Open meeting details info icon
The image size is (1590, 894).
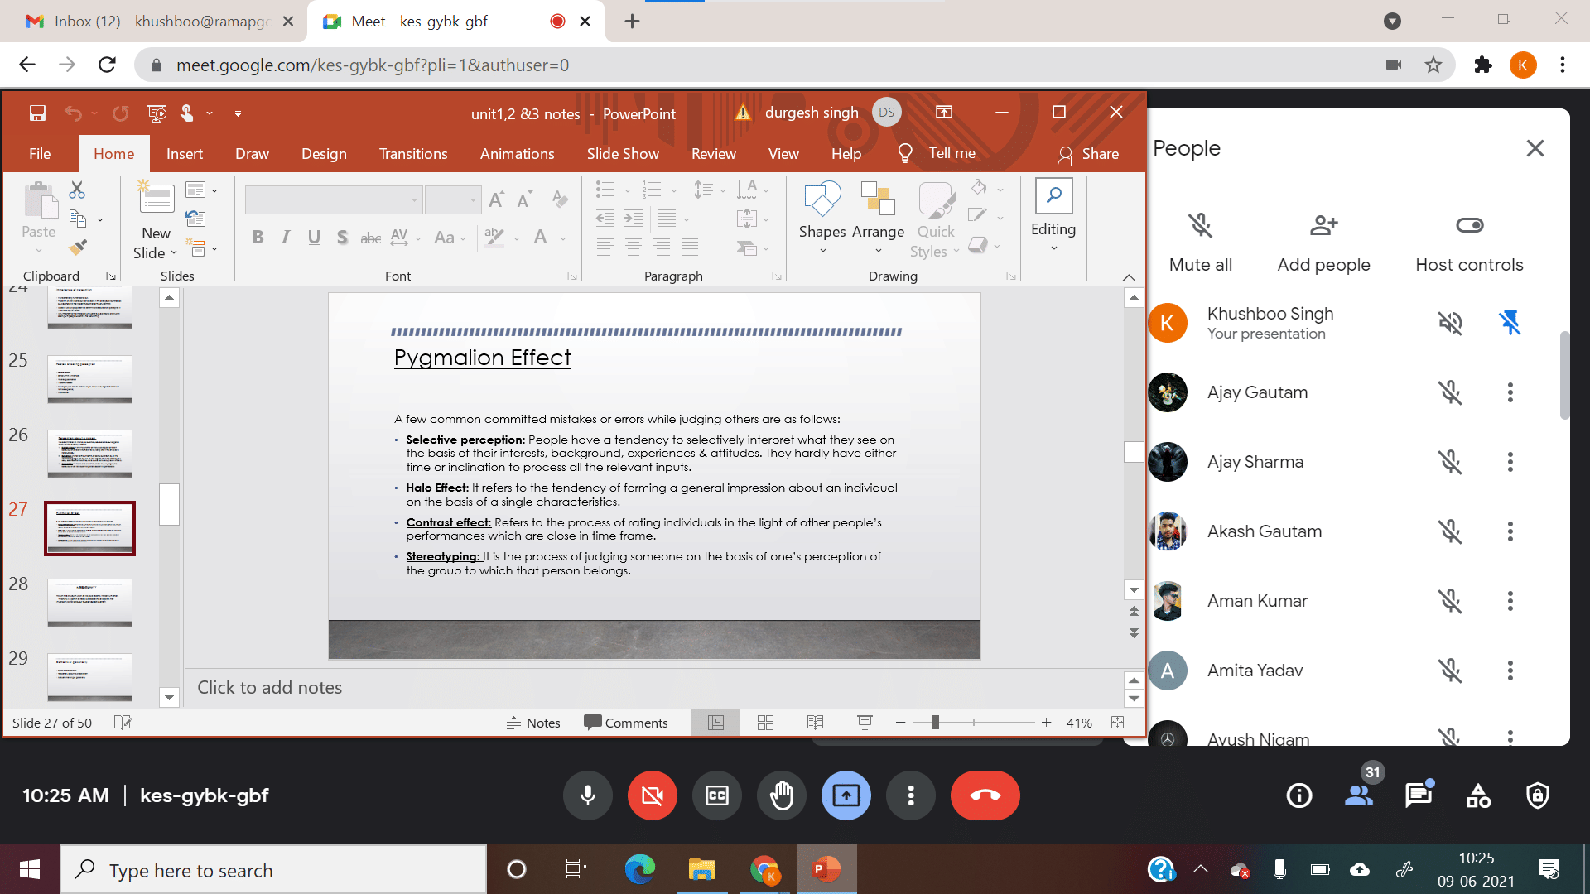(x=1298, y=795)
